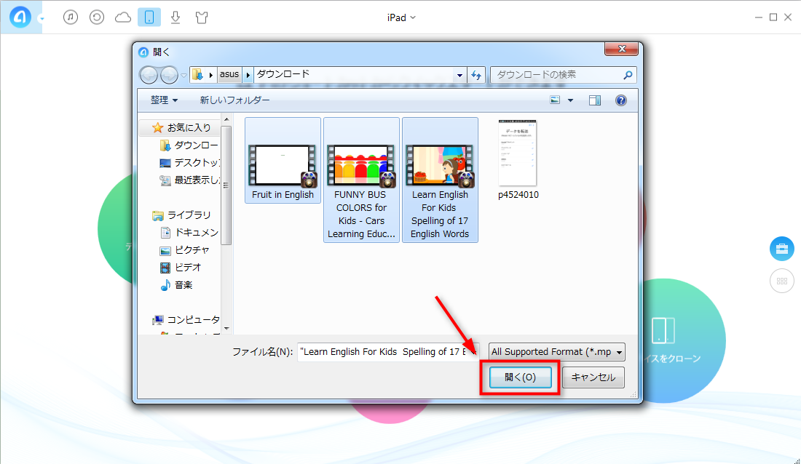801x464 pixels.
Task: Select デスクトップ in the navigation pane
Action: 189,163
